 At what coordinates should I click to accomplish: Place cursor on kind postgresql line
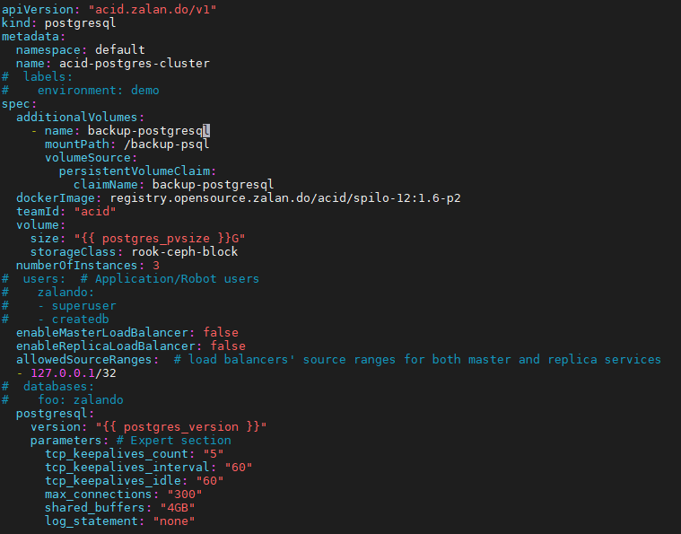point(59,22)
